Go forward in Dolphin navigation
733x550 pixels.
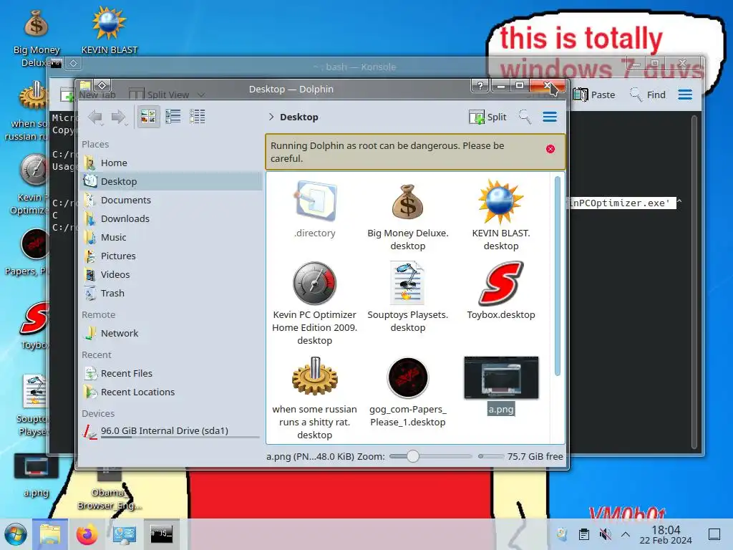coord(120,117)
